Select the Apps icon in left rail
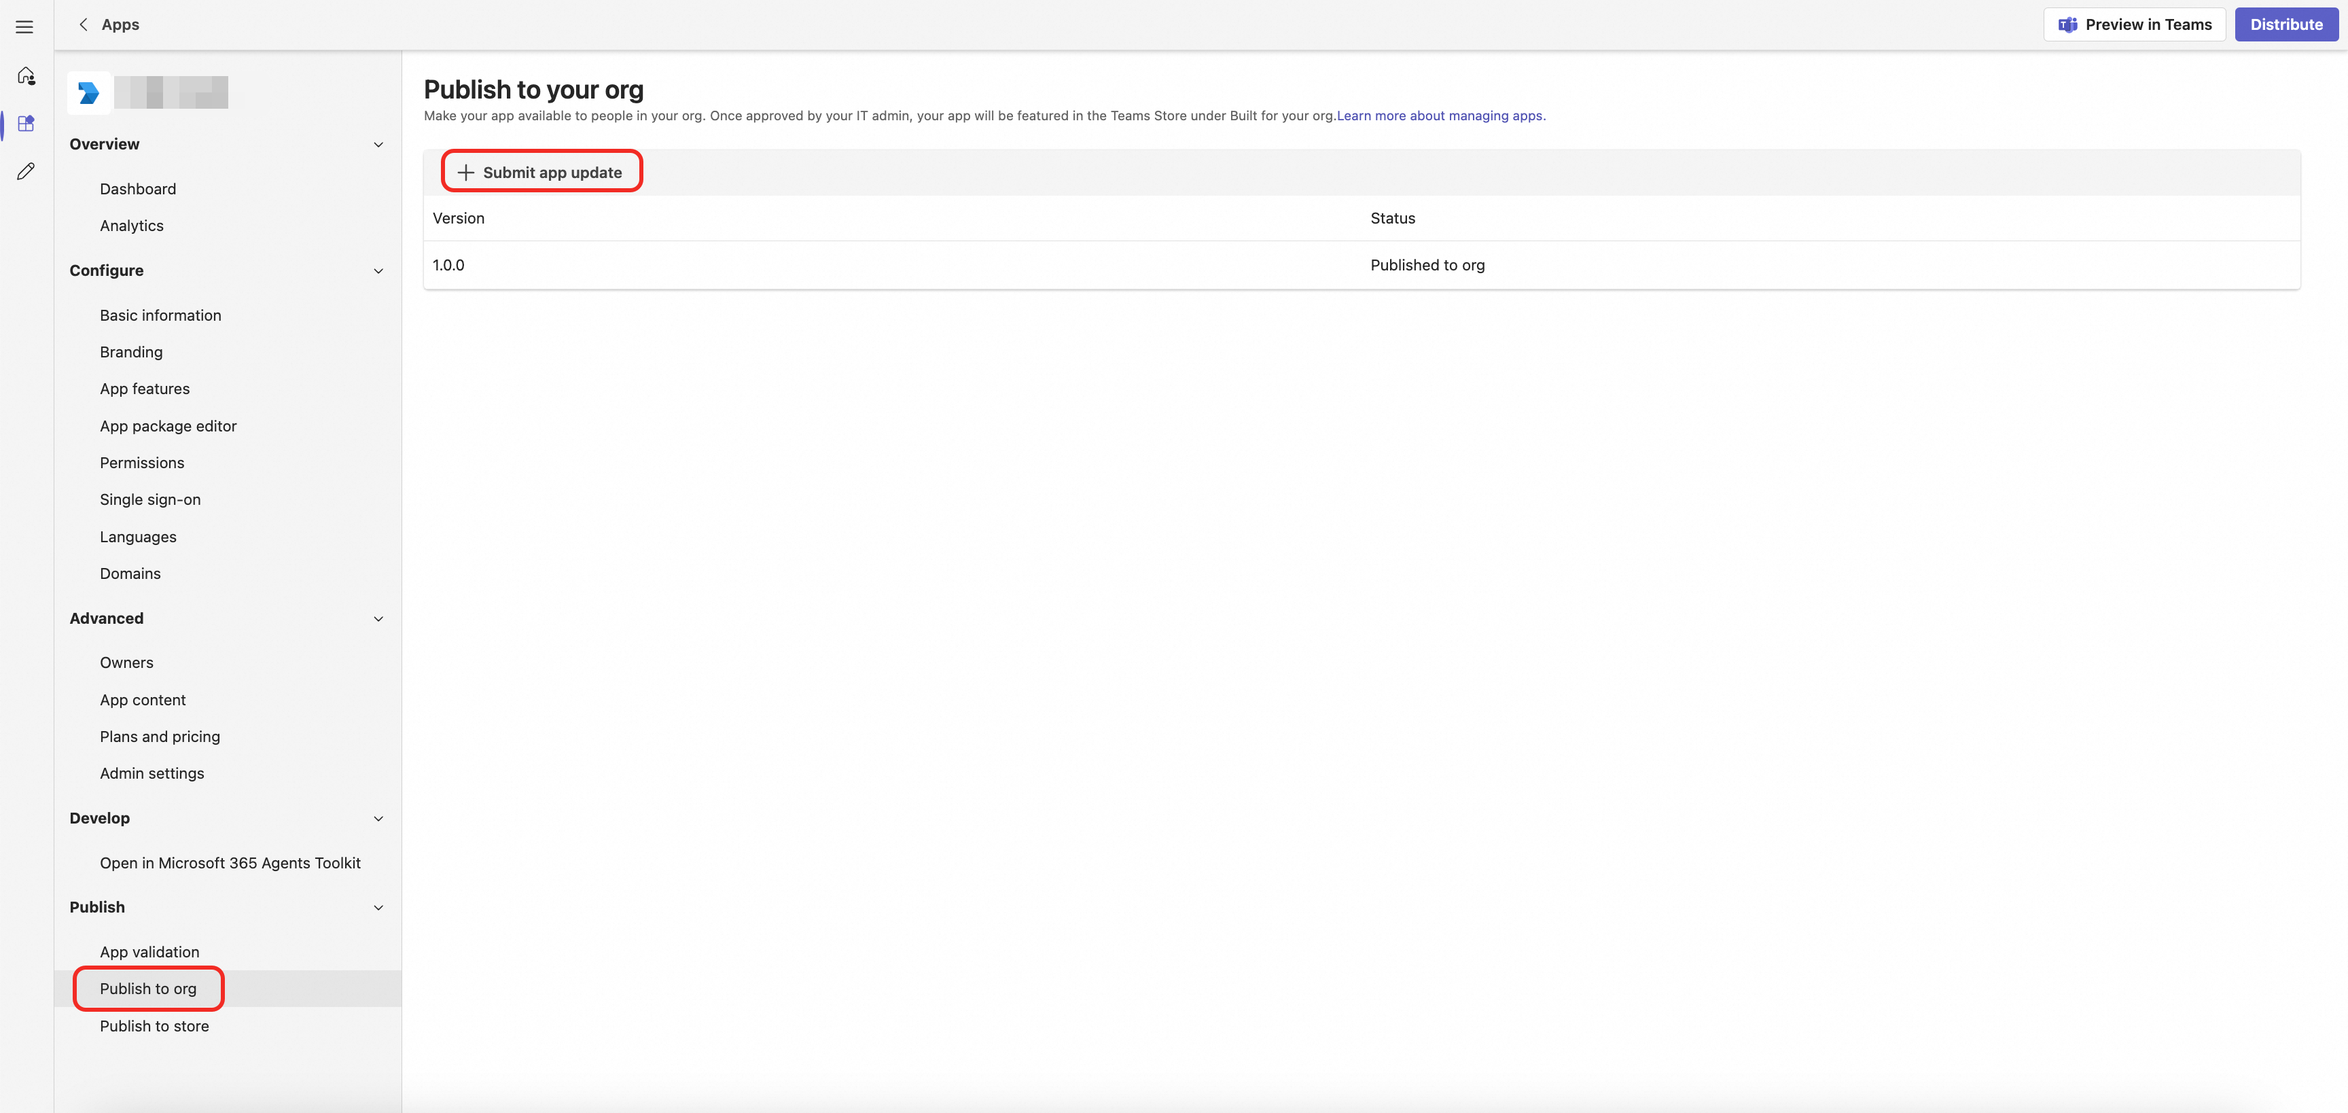Image resolution: width=2348 pixels, height=1113 pixels. pyautogui.click(x=26, y=124)
